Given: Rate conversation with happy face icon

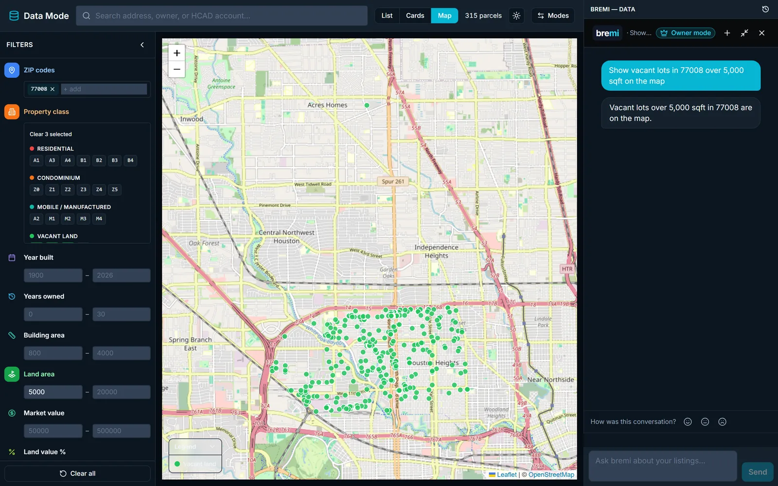Looking at the screenshot, I should click(x=688, y=422).
